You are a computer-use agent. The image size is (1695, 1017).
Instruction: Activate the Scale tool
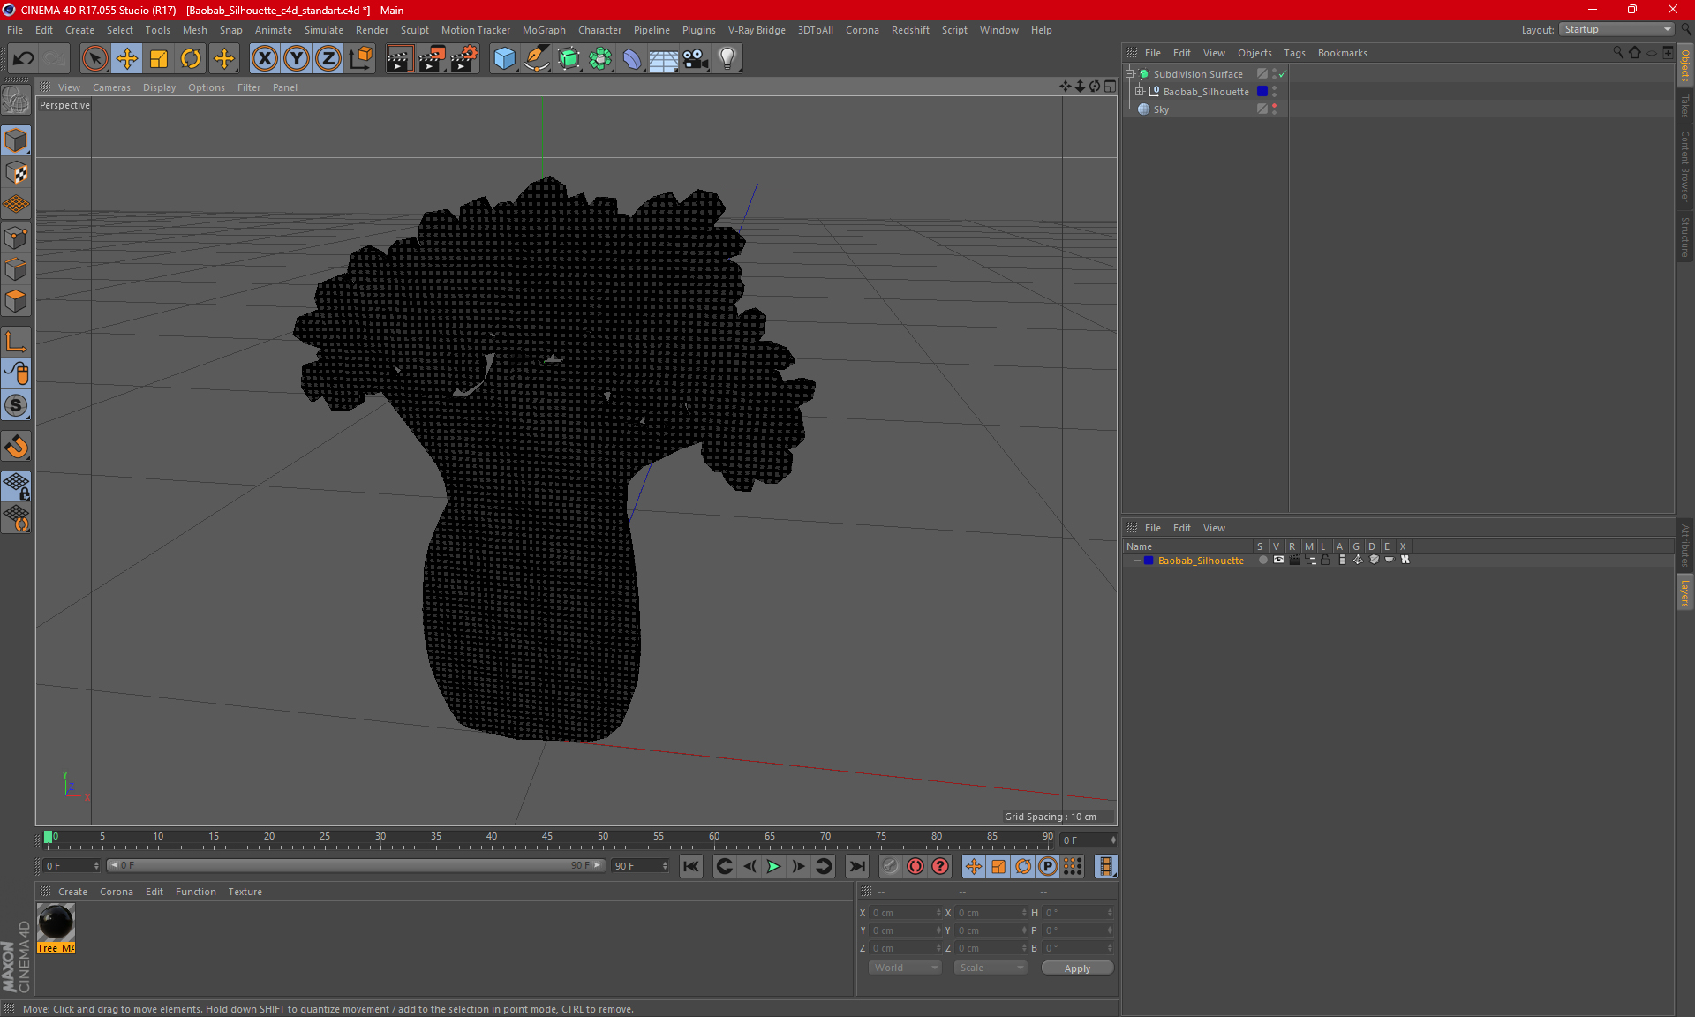click(159, 58)
